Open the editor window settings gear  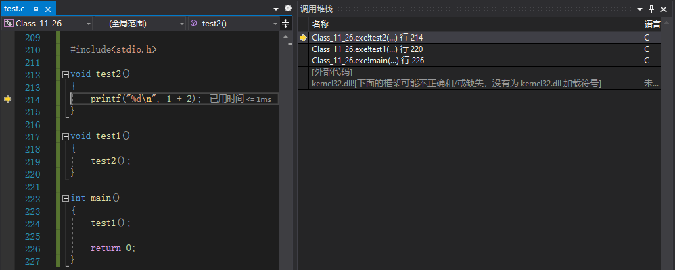point(288,8)
